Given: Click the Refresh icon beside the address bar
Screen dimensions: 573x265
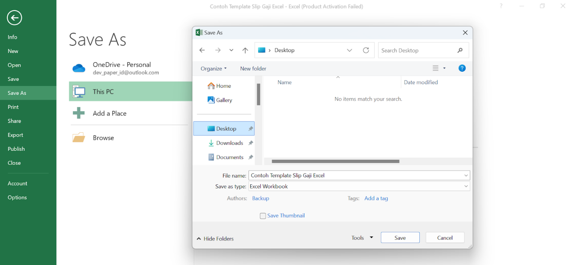Looking at the screenshot, I should coord(366,50).
